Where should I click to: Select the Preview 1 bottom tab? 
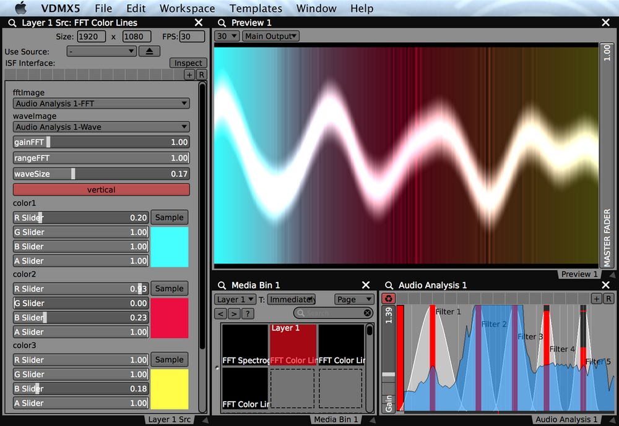tap(579, 274)
